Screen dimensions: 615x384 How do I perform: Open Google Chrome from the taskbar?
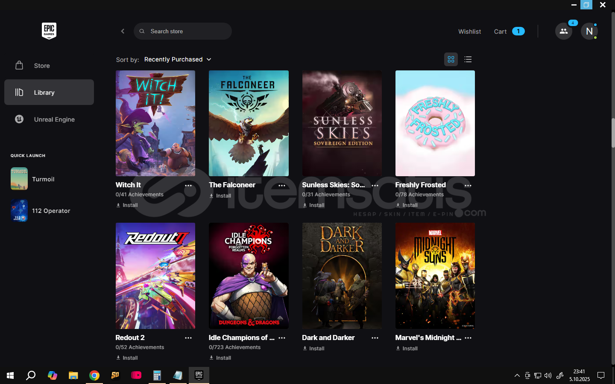pyautogui.click(x=94, y=375)
